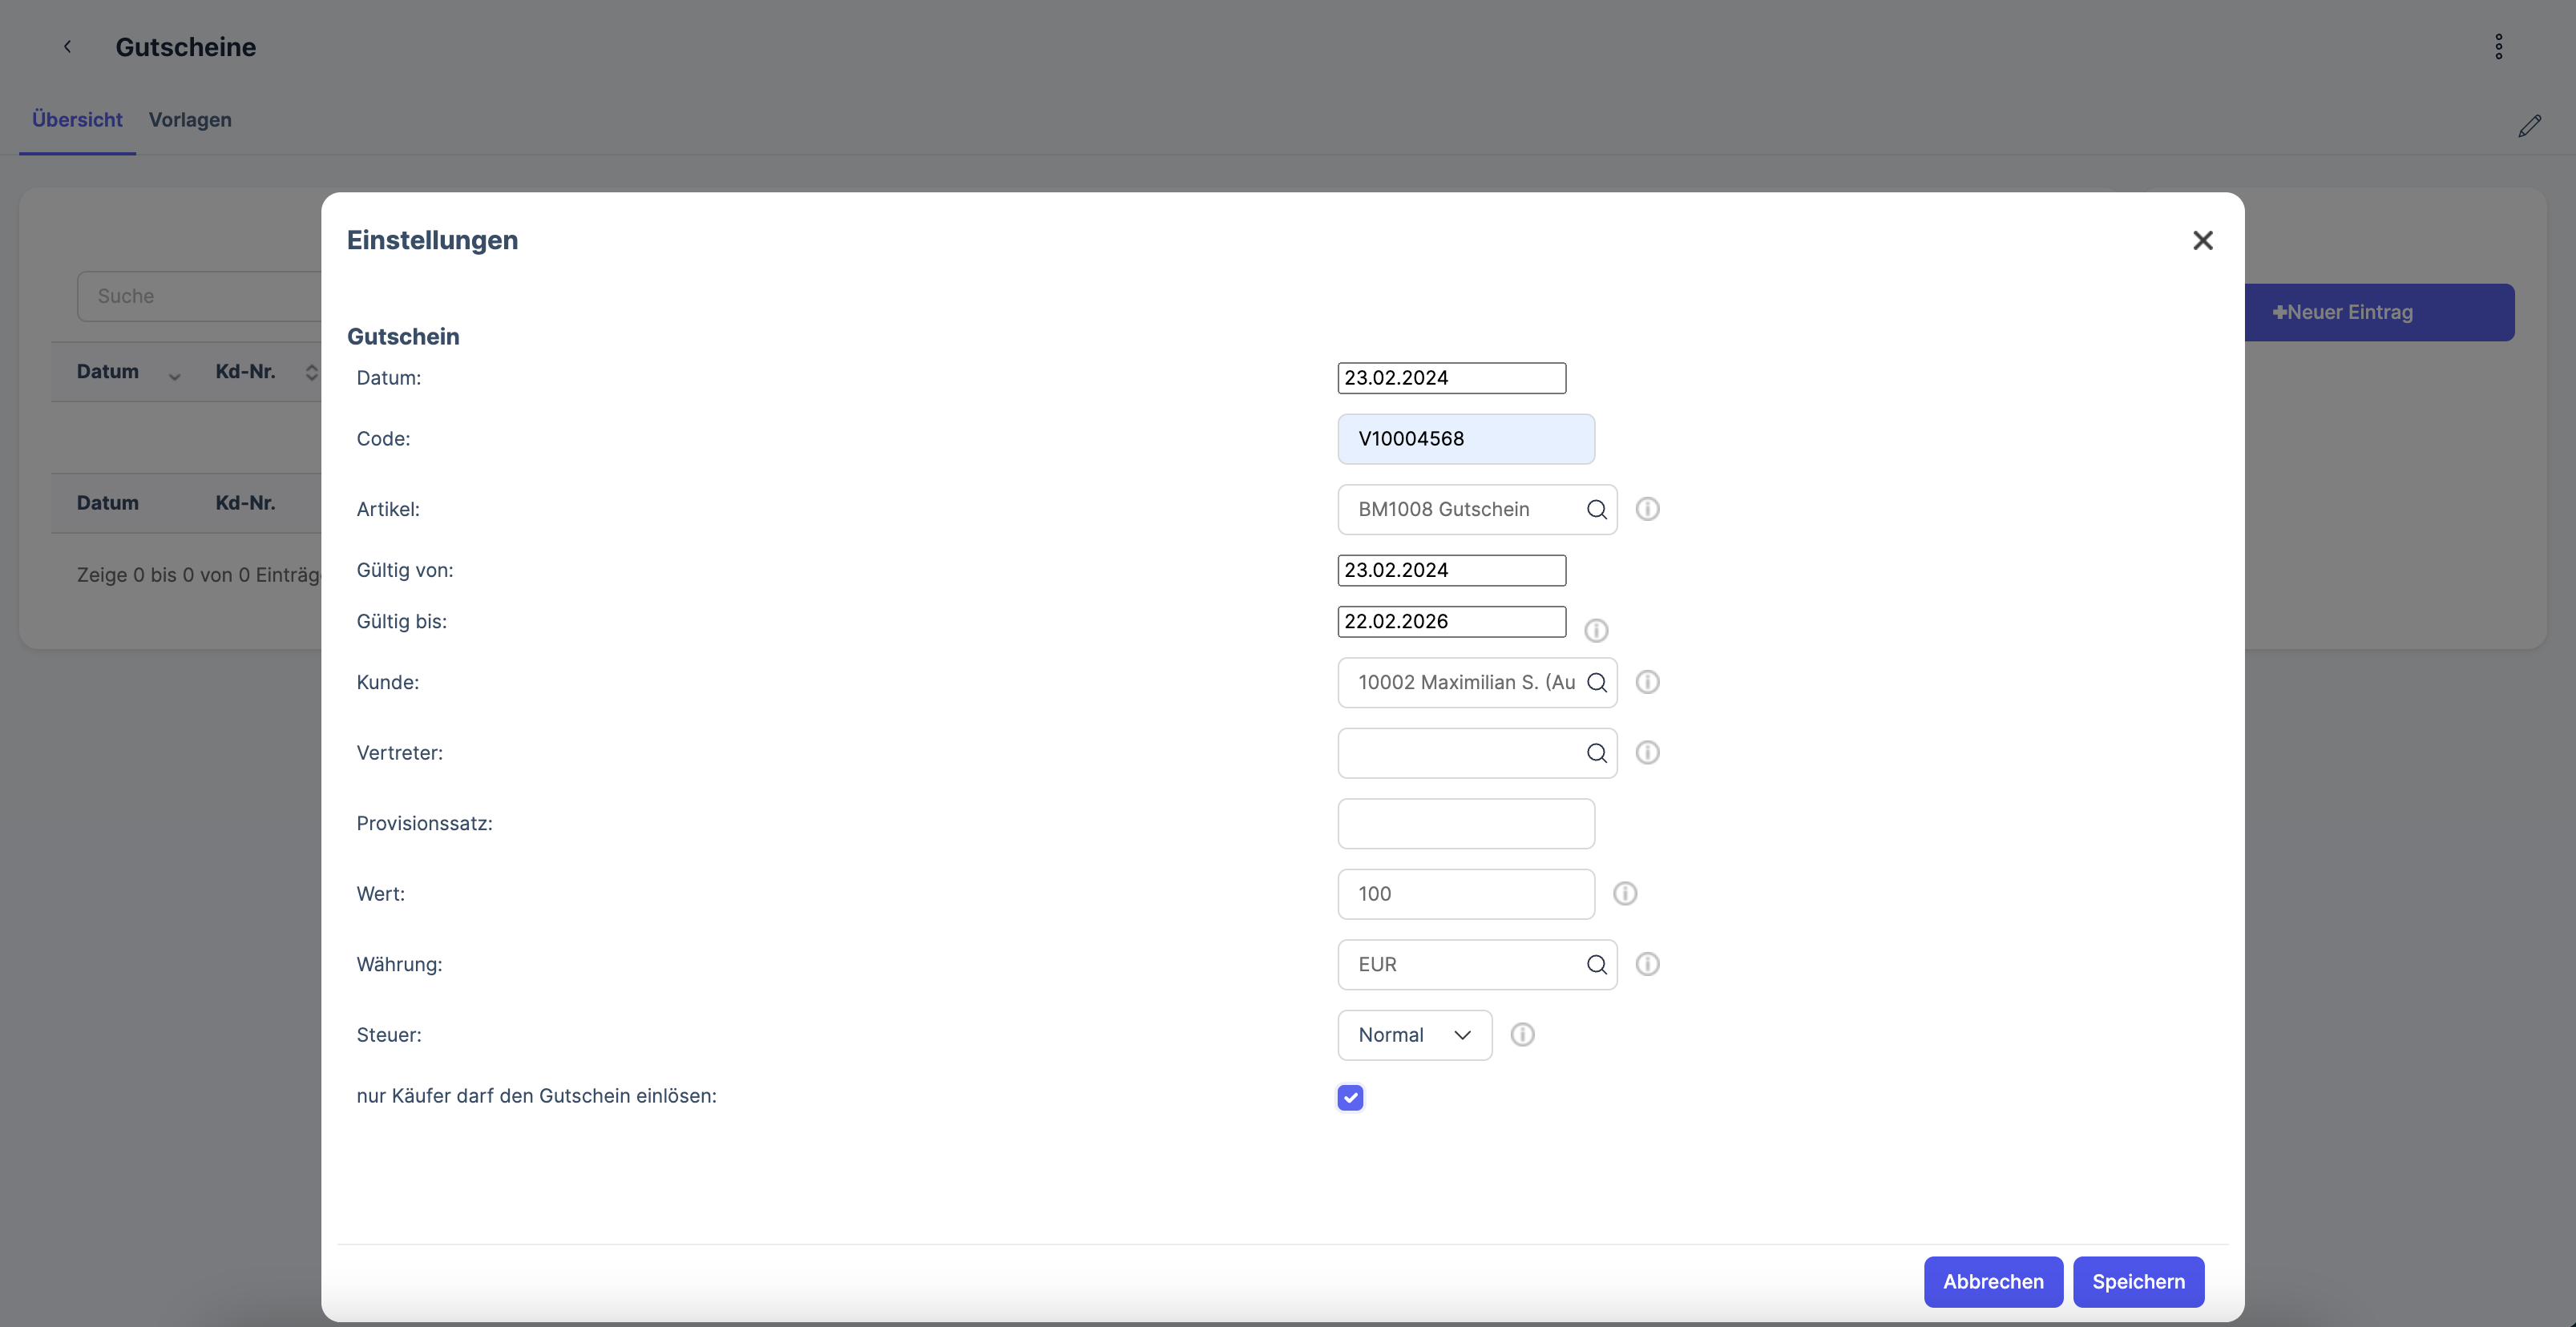Click the search icon in the Artikel field
Image resolution: width=2576 pixels, height=1327 pixels.
tap(1596, 509)
